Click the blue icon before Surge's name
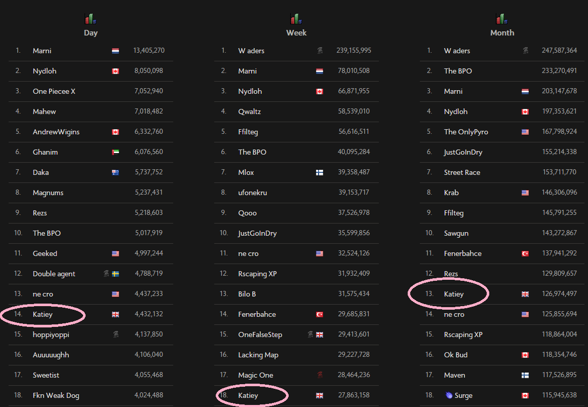The image size is (588, 407). click(x=449, y=395)
